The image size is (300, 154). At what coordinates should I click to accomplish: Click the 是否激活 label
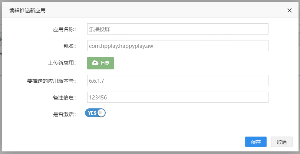(64, 114)
